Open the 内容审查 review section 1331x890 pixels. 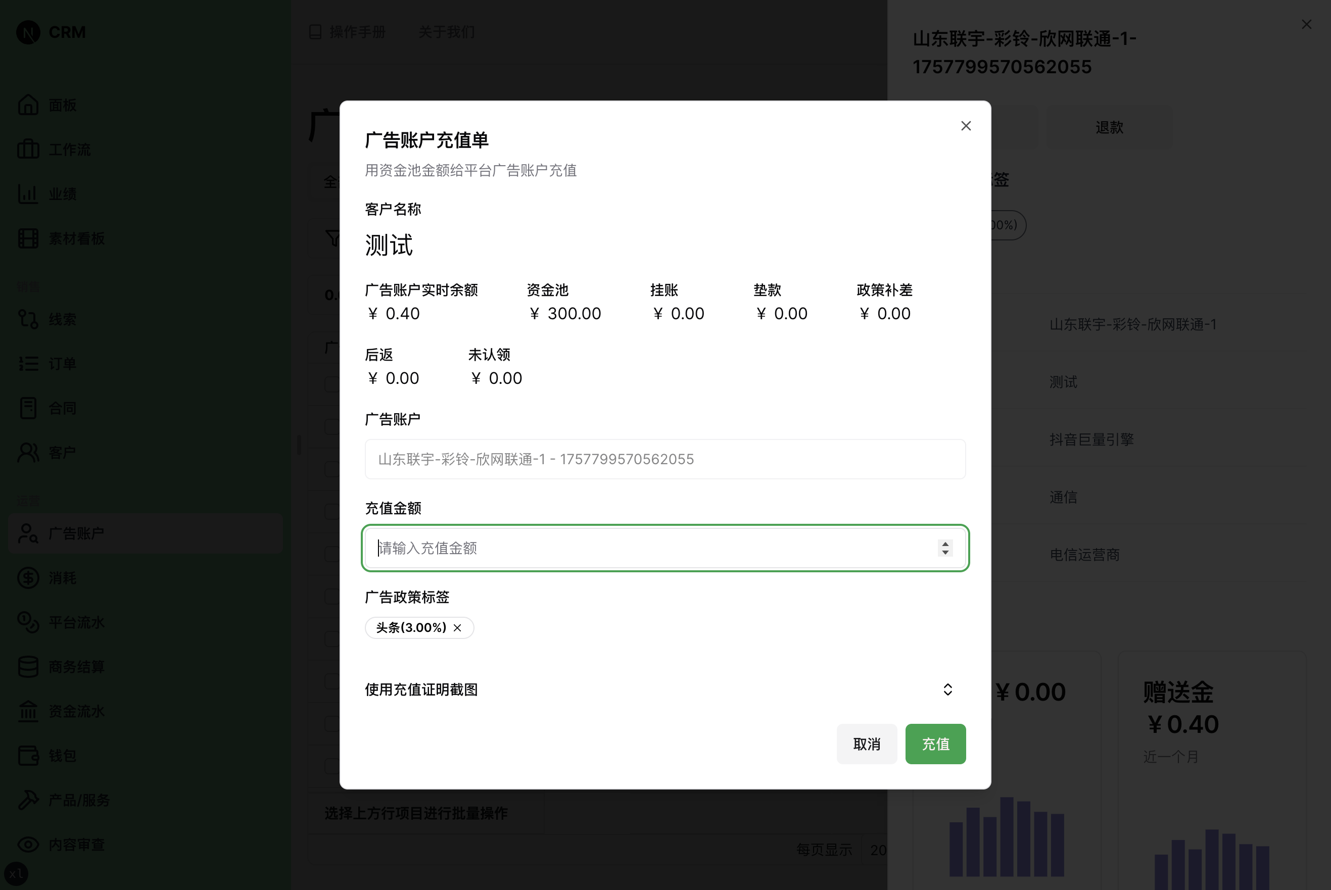[x=28, y=844]
